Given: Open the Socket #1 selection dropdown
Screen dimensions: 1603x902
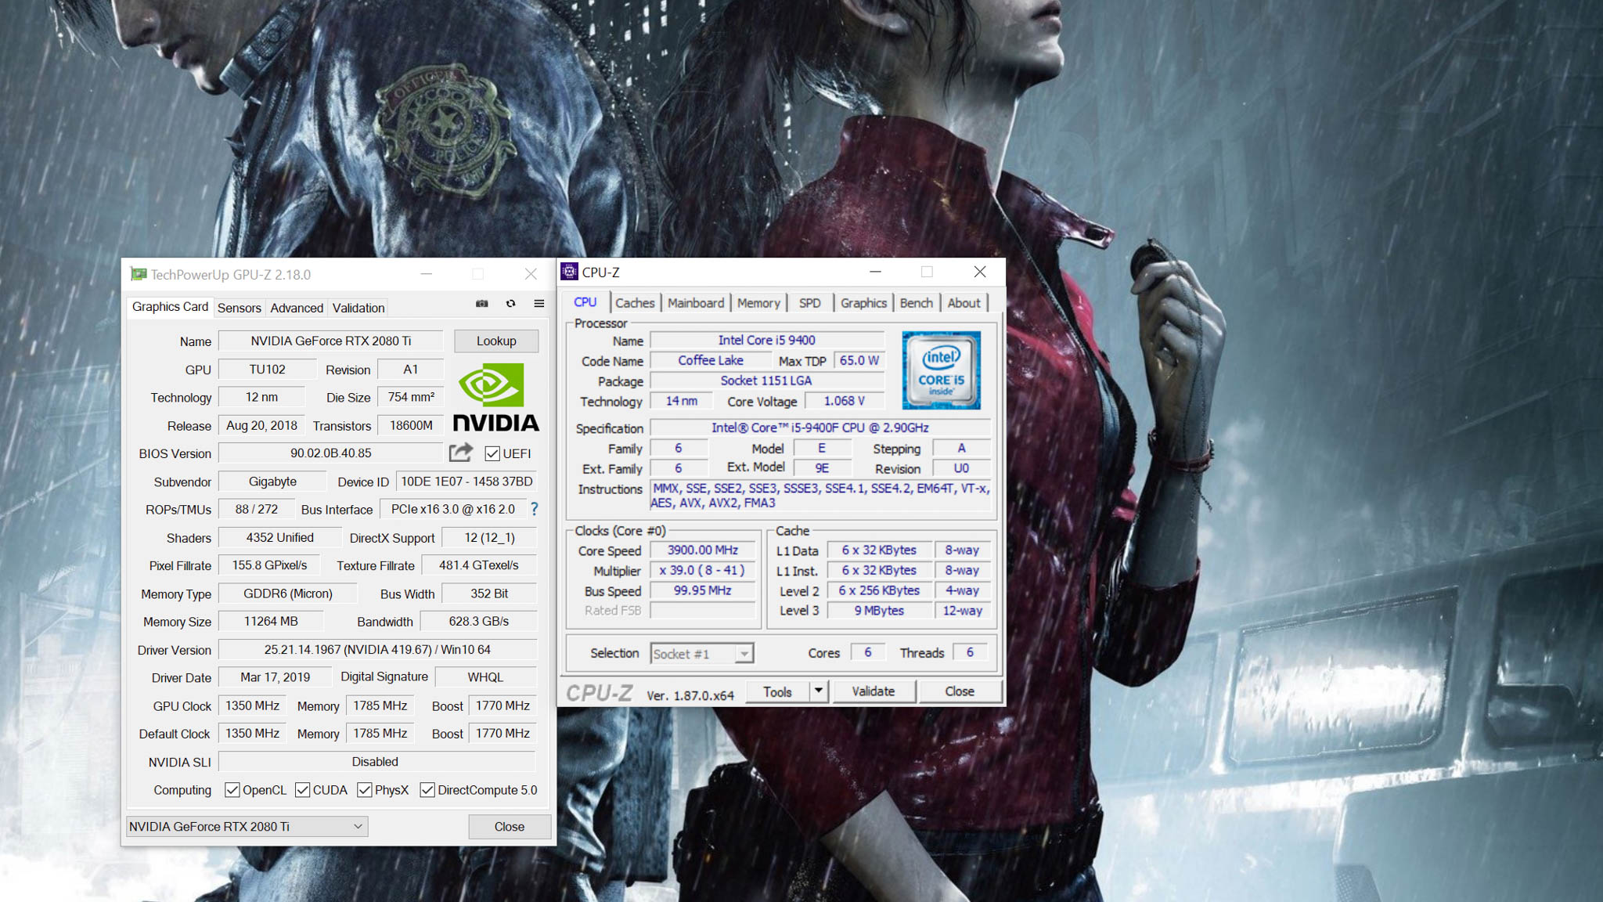Looking at the screenshot, I should pos(701,653).
